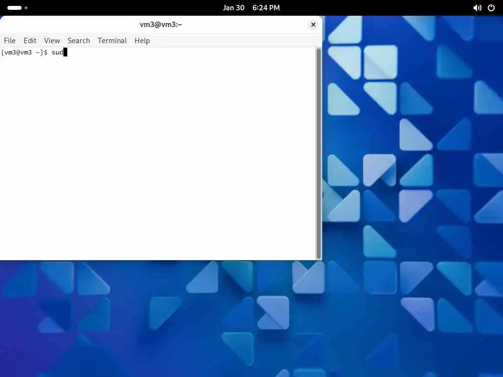Click the vm3@vm3:~ window title
The width and height of the screenshot is (503, 377).
(x=161, y=25)
